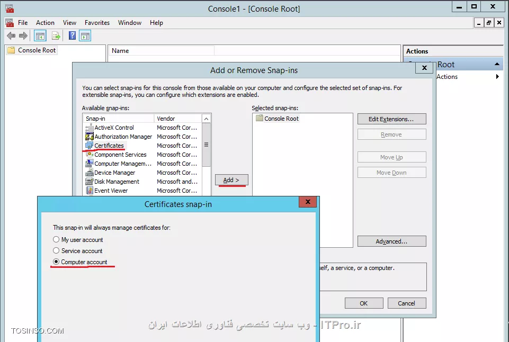Select the Service account radio button
The height and width of the screenshot is (342, 509).
[56, 251]
